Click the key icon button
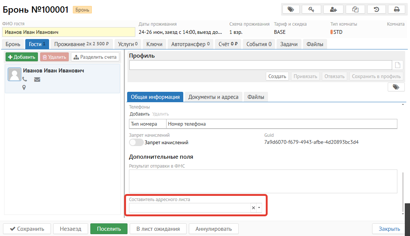This screenshot has width=410, height=236. coord(311,10)
